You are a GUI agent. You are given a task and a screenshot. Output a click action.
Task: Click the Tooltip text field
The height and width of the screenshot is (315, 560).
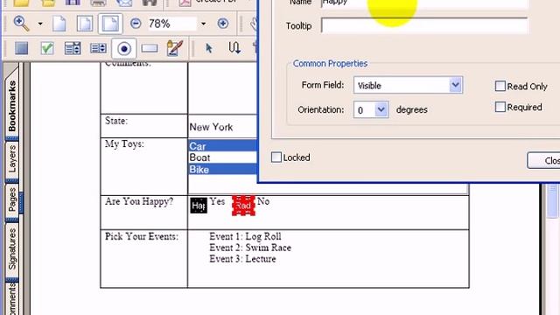point(423,25)
